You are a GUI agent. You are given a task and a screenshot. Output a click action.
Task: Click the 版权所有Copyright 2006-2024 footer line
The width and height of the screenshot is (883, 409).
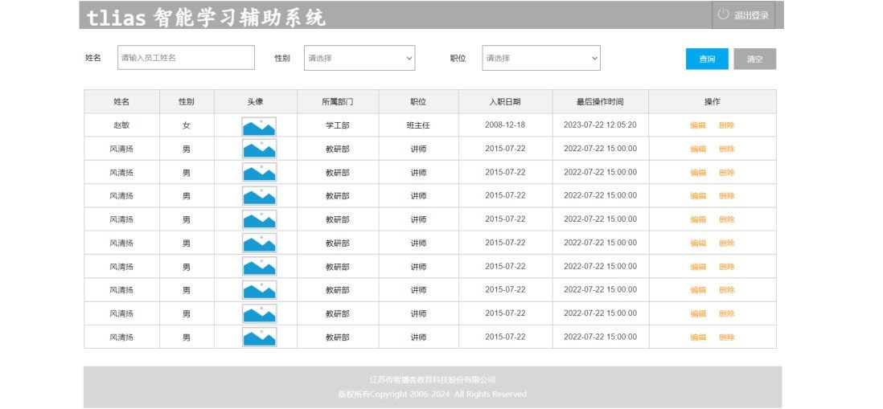pyautogui.click(x=433, y=394)
